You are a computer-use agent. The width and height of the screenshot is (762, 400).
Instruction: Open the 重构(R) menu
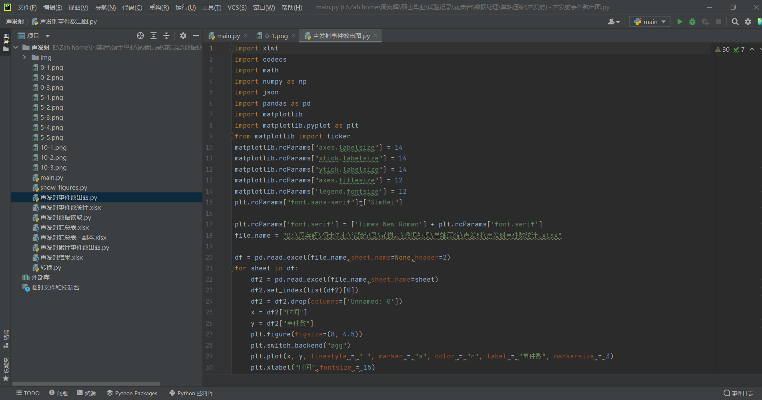[159, 7]
